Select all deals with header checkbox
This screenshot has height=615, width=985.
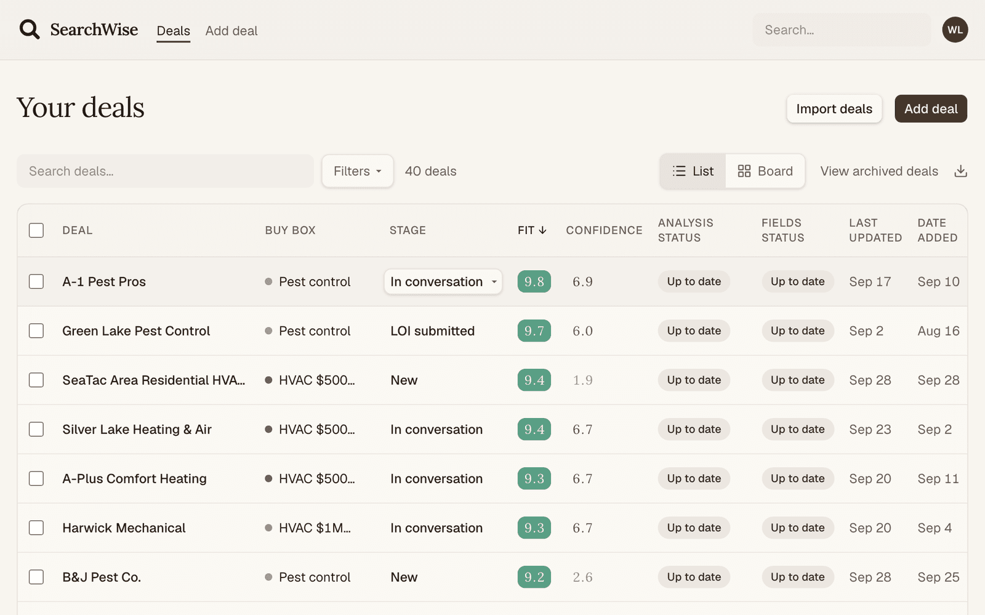click(x=36, y=230)
